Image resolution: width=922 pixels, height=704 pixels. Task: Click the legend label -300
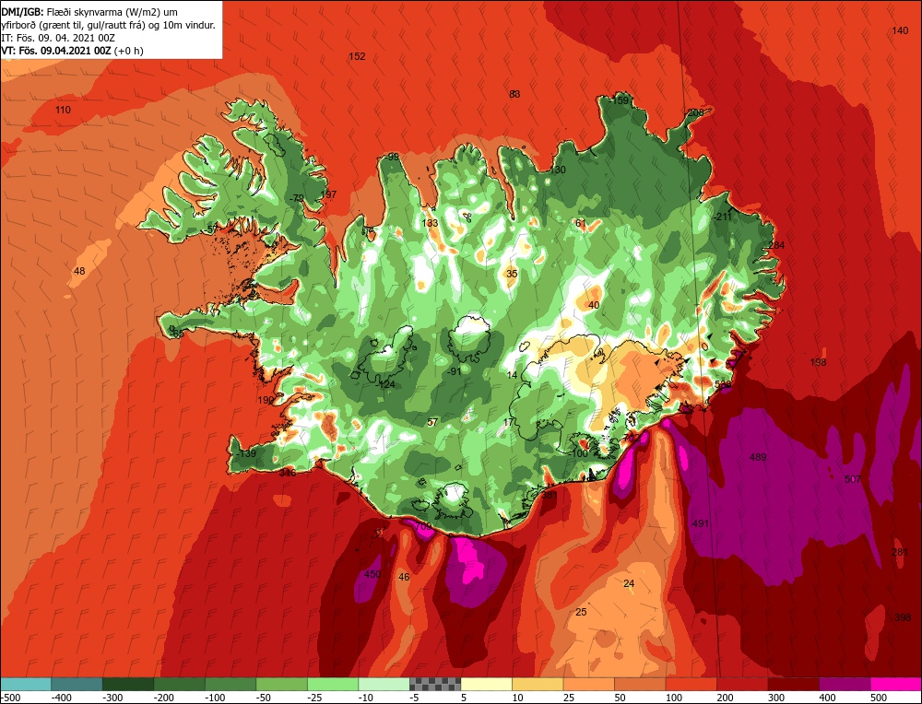[112, 698]
